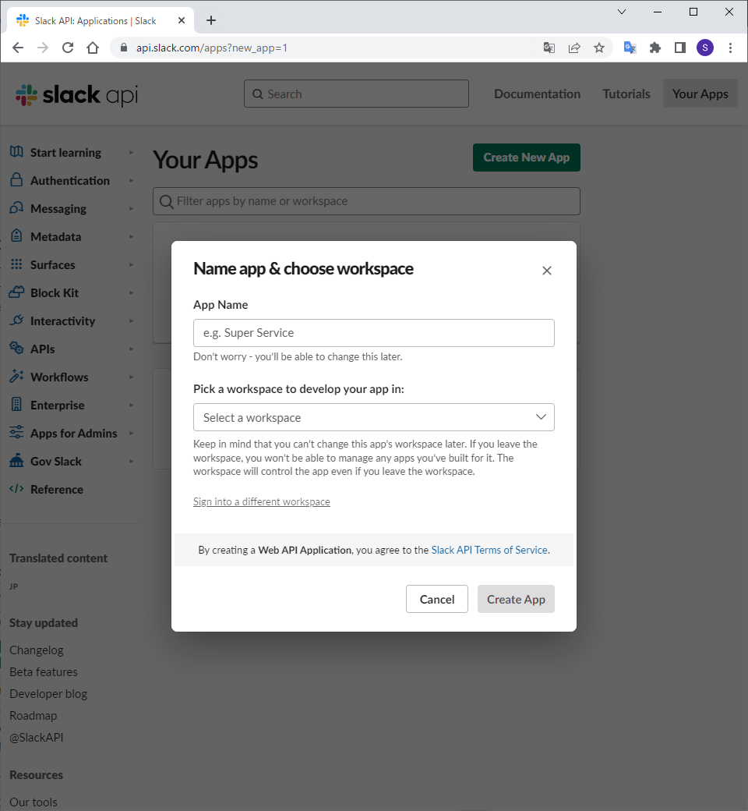Open the Select a workspace dropdown
Viewport: 748px width, 811px height.
click(x=374, y=417)
